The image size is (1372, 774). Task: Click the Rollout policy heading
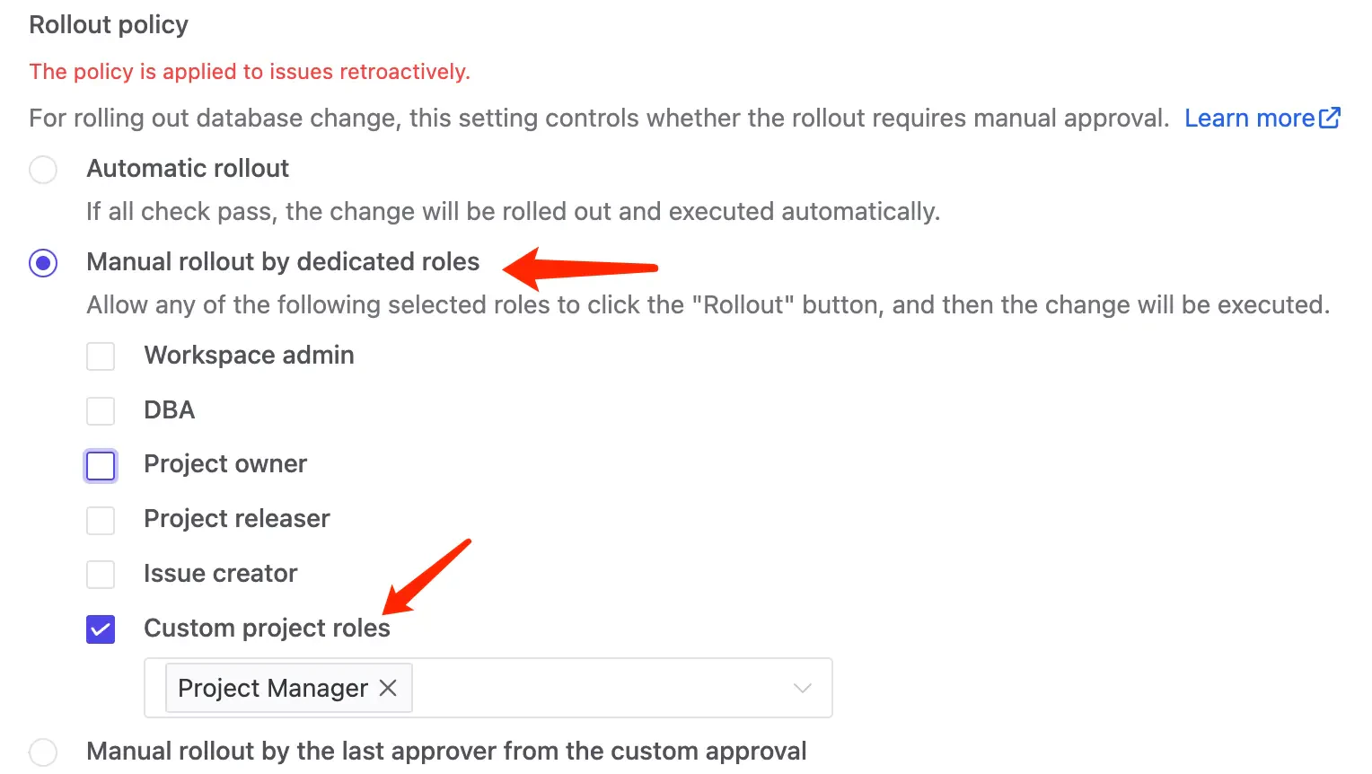click(x=108, y=24)
